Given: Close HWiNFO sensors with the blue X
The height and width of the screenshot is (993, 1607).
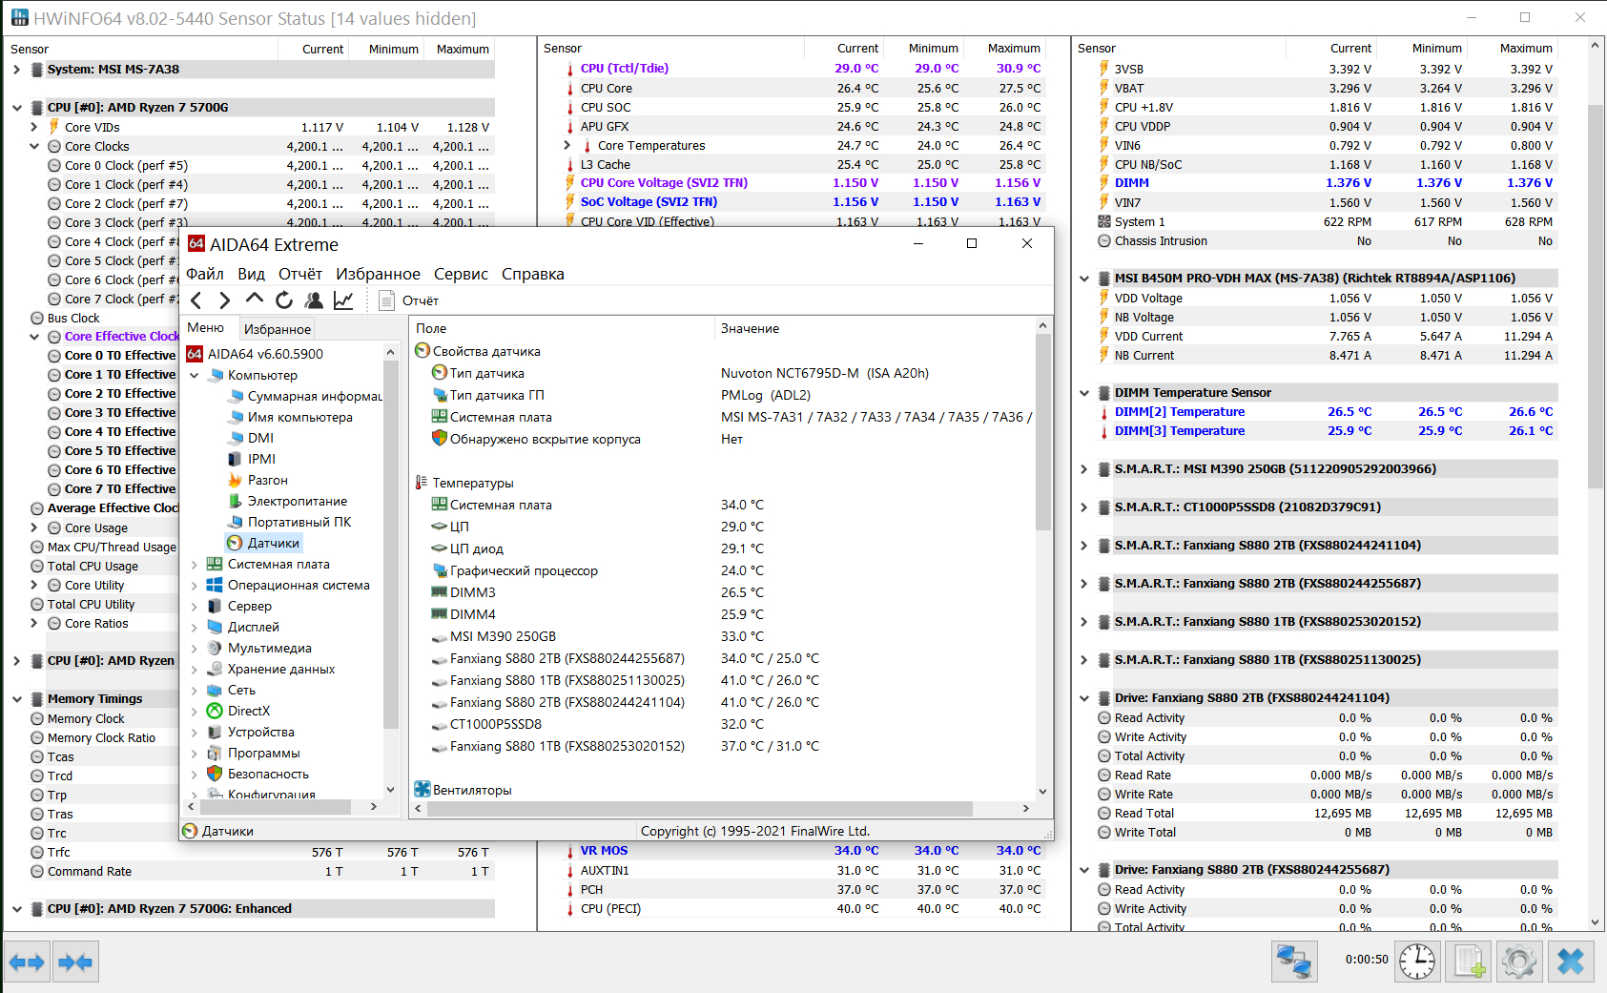Looking at the screenshot, I should 1571,962.
